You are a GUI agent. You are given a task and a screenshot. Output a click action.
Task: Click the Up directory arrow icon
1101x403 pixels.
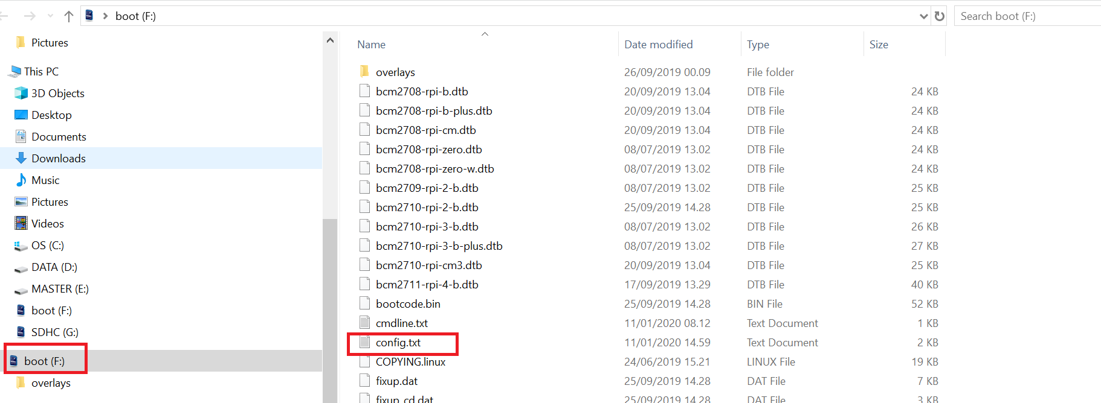pyautogui.click(x=69, y=16)
